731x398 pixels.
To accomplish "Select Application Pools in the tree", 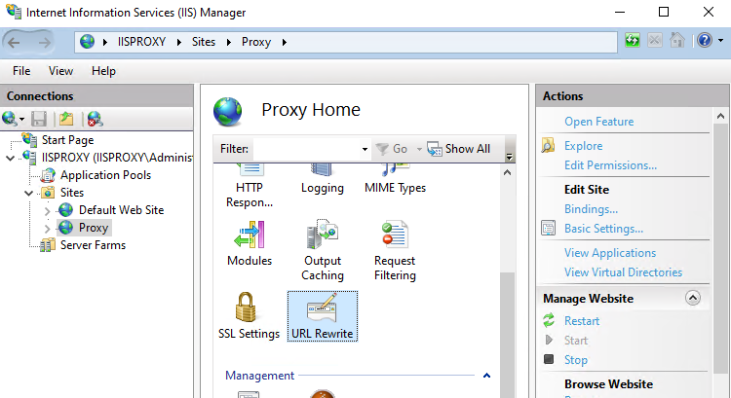I will pyautogui.click(x=106, y=175).
